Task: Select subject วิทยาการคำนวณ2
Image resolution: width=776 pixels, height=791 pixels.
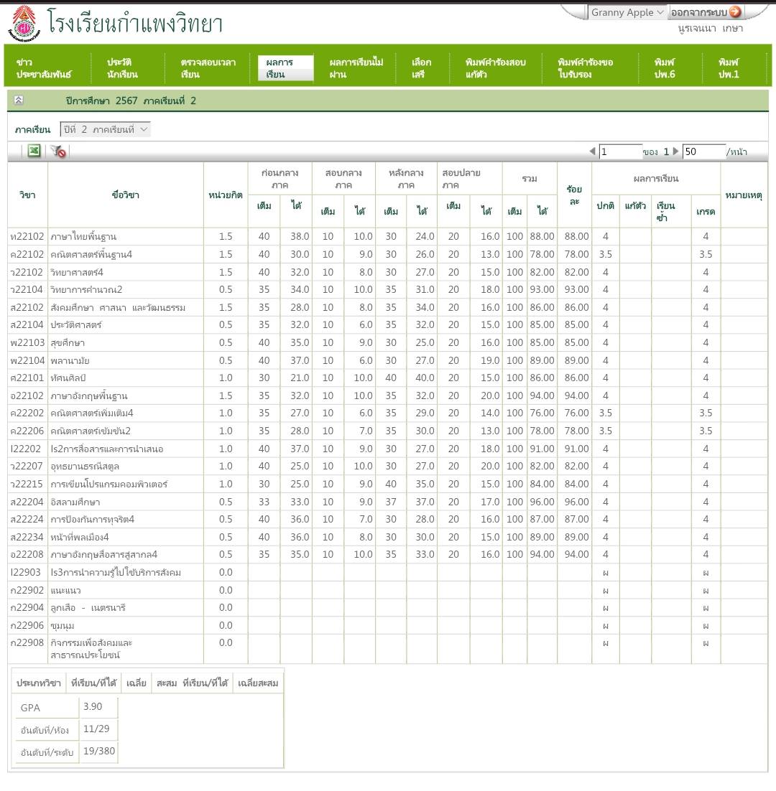Action: pos(86,289)
